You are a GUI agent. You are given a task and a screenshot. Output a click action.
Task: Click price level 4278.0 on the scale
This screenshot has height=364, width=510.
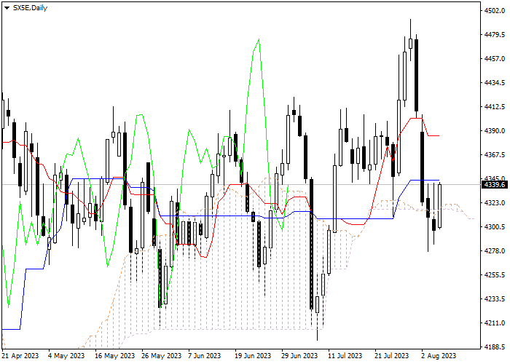click(x=495, y=251)
